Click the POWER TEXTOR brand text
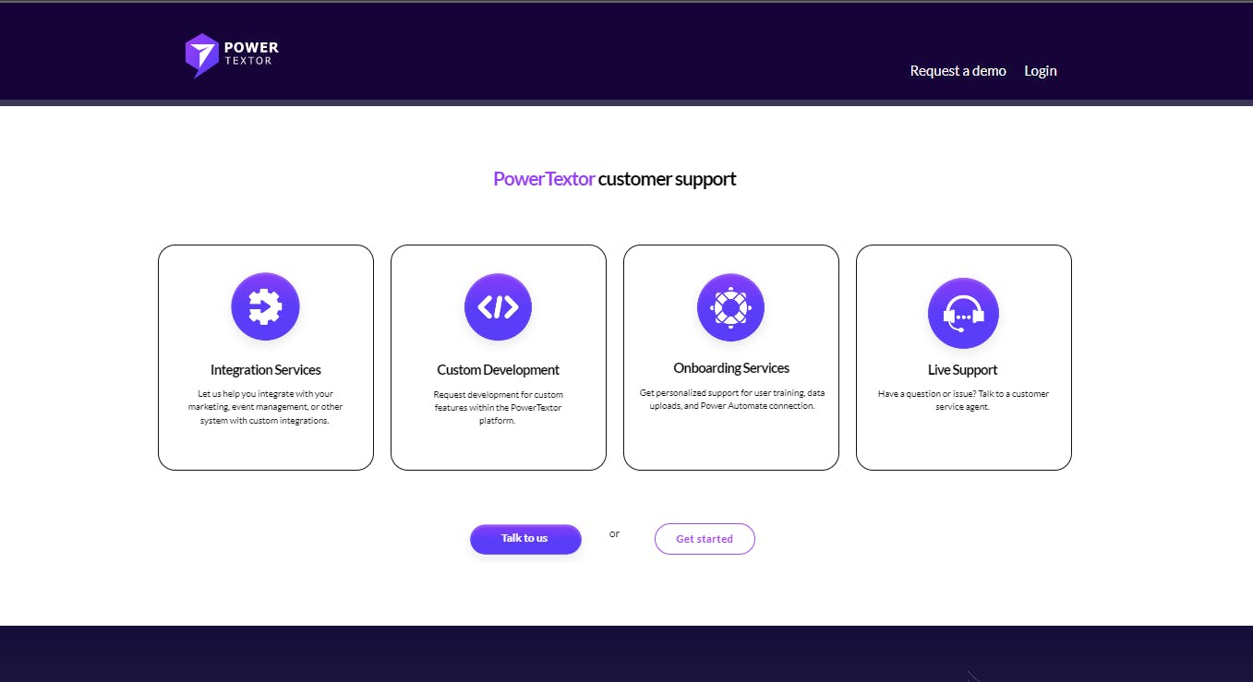 click(x=251, y=54)
